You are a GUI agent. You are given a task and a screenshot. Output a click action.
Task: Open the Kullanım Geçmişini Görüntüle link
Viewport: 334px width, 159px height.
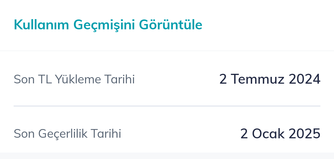[108, 25]
